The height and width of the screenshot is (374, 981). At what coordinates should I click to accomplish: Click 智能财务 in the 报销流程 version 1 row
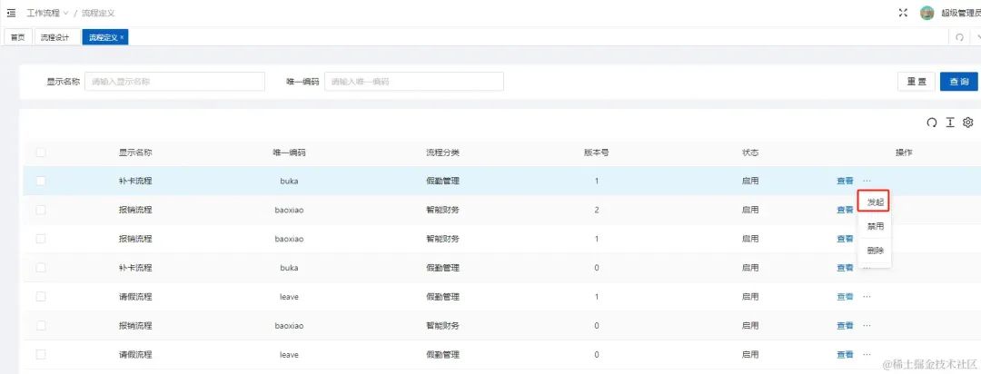tap(442, 239)
